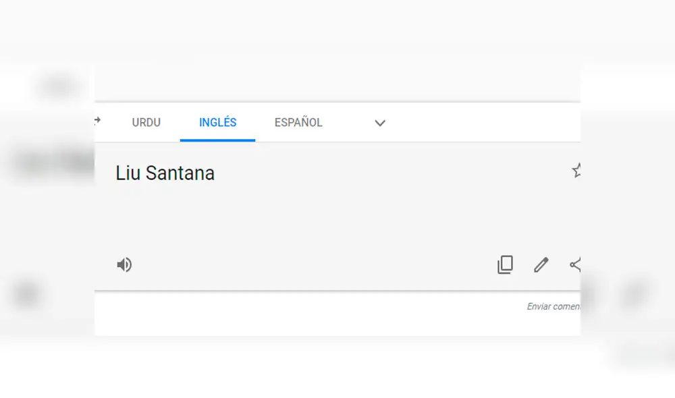Expand the language list next to ESPAÑOL
The image size is (675, 398).
pos(380,123)
